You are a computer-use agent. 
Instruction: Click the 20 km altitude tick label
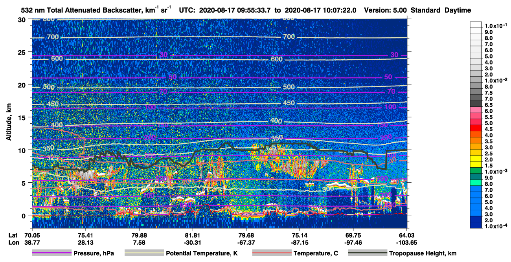pyautogui.click(x=22, y=84)
